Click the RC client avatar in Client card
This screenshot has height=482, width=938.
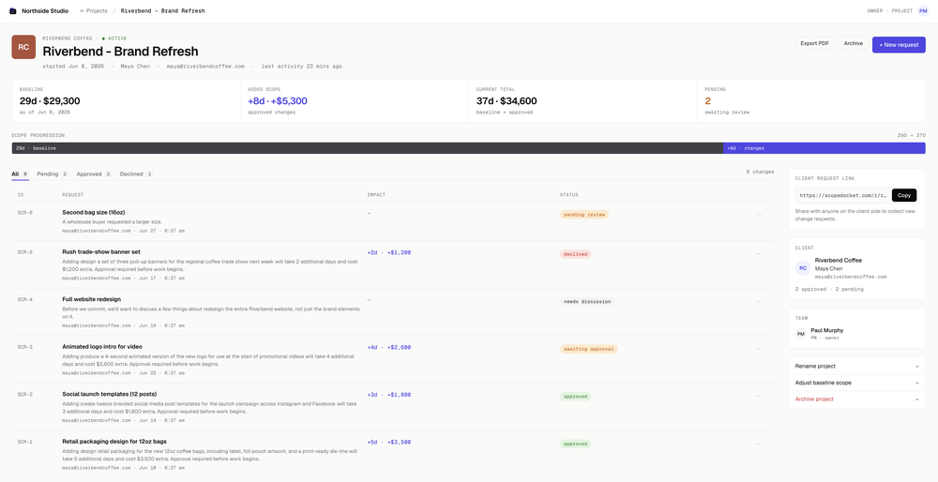click(802, 268)
